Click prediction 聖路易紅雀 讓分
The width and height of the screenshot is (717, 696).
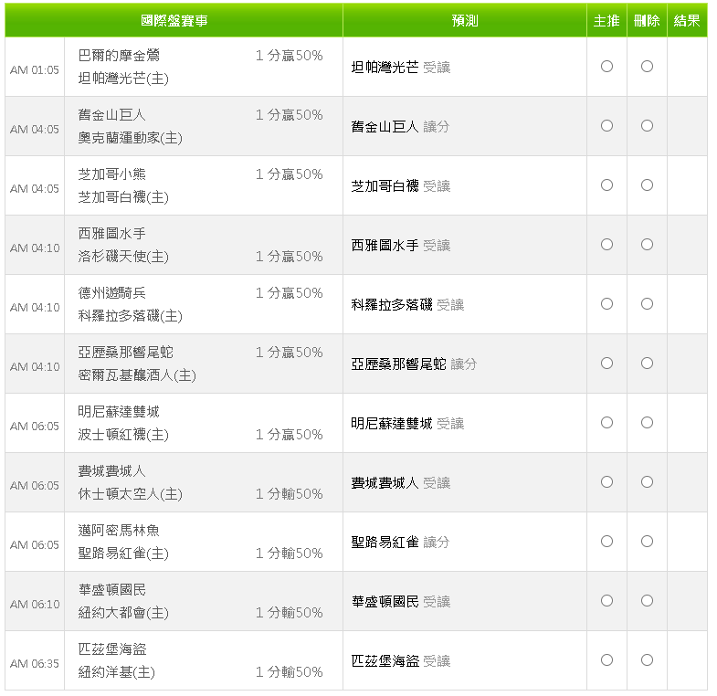click(401, 543)
